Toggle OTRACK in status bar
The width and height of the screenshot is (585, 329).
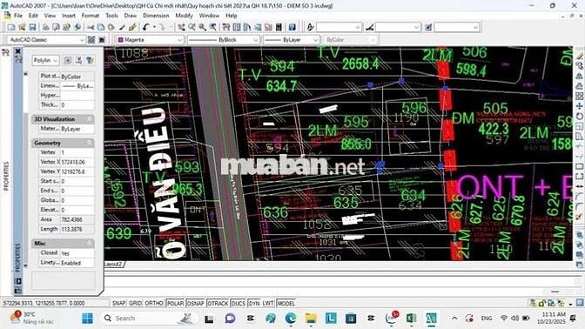(218, 303)
